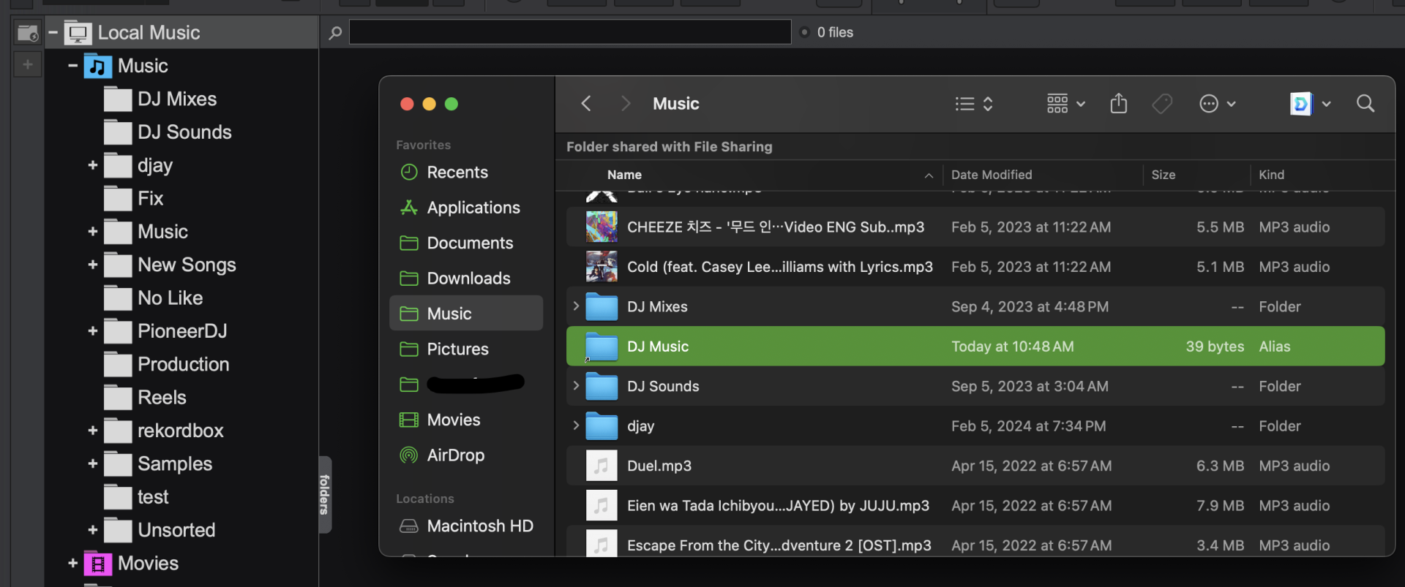Select the DJ Music alias row
The height and width of the screenshot is (587, 1405).
click(975, 346)
